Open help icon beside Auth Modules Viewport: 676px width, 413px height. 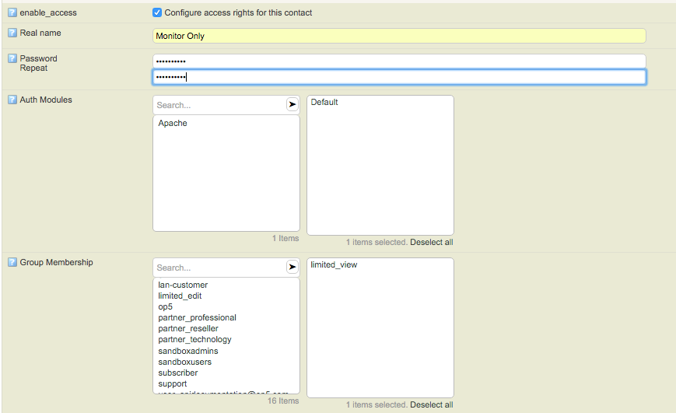click(x=12, y=100)
